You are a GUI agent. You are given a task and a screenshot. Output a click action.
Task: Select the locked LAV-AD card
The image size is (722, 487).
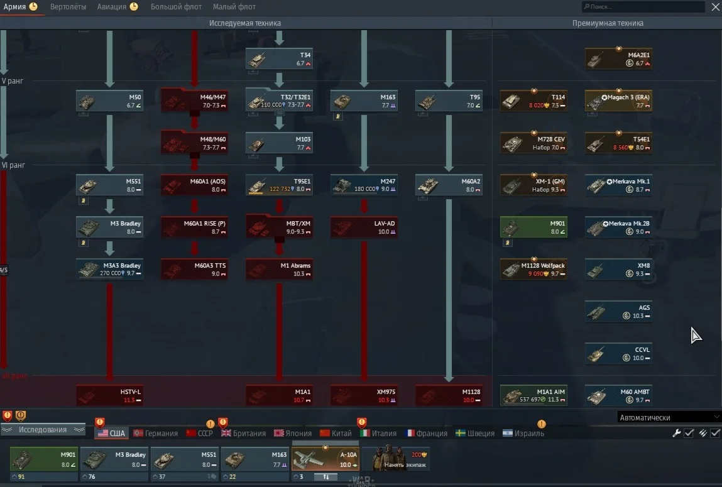[364, 227]
